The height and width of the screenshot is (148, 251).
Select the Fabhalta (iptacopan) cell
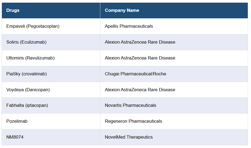tap(27, 105)
